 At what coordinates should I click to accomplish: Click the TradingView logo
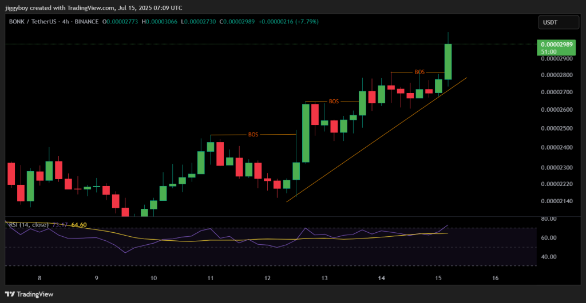pyautogui.click(x=29, y=294)
